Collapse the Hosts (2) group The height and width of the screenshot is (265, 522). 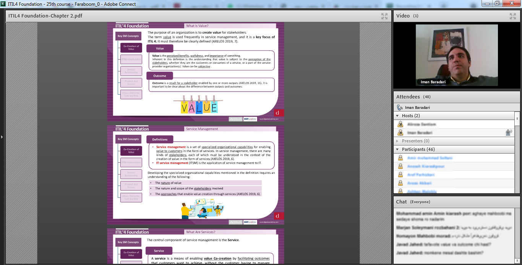(397, 116)
